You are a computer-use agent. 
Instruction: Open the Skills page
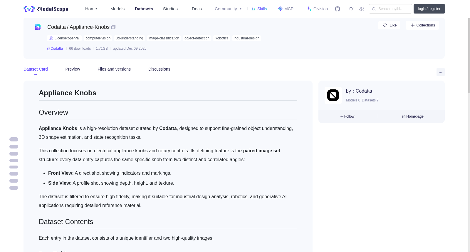(x=259, y=9)
